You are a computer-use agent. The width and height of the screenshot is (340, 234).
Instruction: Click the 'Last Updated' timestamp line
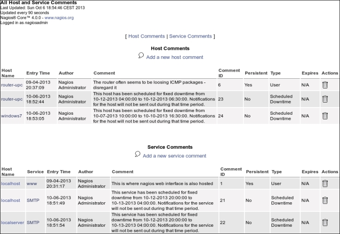pyautogui.click(x=43, y=8)
